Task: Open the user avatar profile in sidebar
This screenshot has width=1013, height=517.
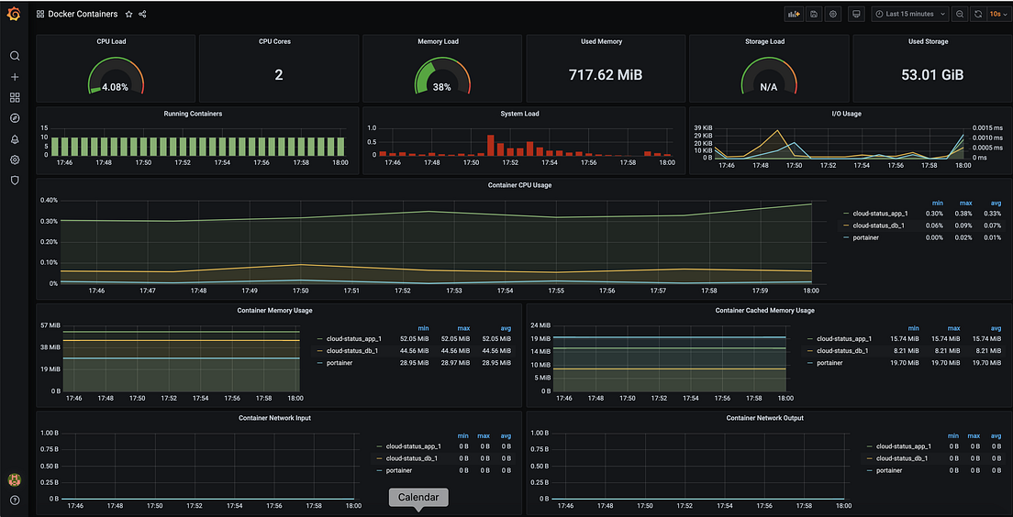Action: pyautogui.click(x=14, y=479)
